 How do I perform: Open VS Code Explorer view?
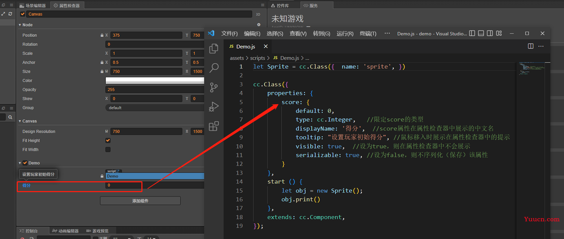tap(214, 48)
